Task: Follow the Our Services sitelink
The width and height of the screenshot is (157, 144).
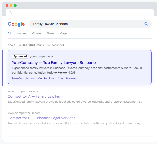Action: pos(46,78)
